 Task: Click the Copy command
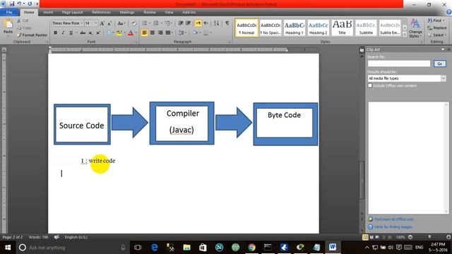[x=24, y=28]
